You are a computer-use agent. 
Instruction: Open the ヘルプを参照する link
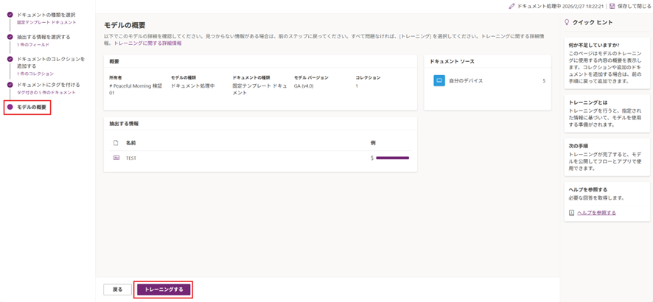tap(596, 213)
